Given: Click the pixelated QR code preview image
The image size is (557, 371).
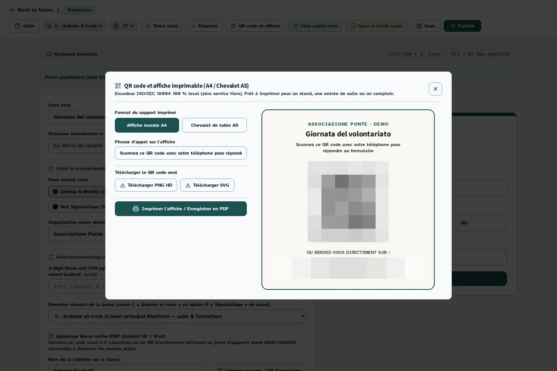Looking at the screenshot, I should (348, 202).
